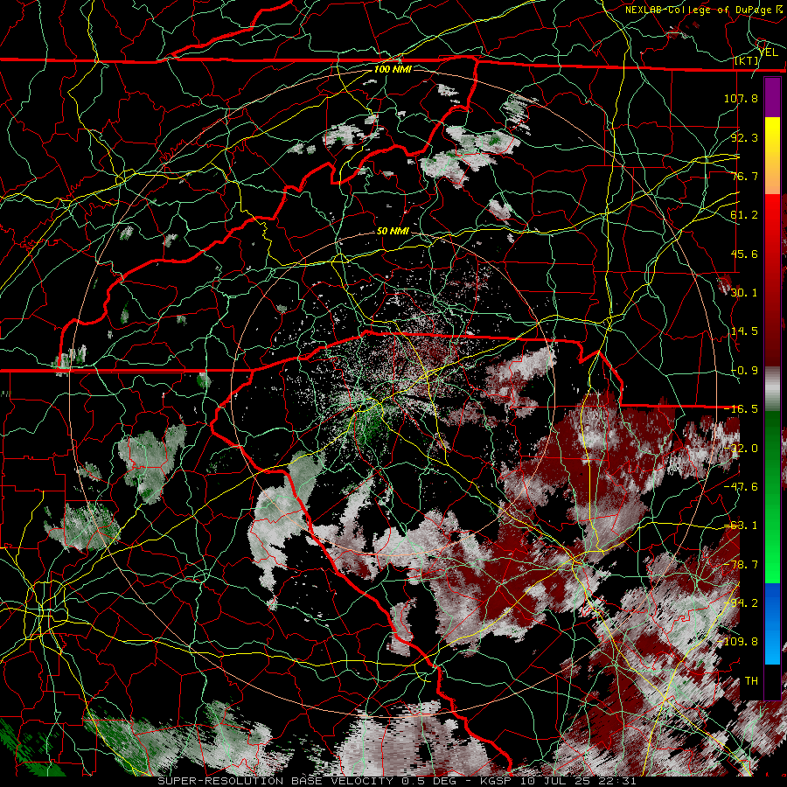Screen dimensions: 787x787
Task: Click the 50 NMI range ring label
Action: pyautogui.click(x=393, y=232)
